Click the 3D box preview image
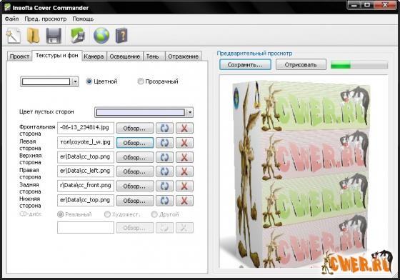 (x=304, y=171)
